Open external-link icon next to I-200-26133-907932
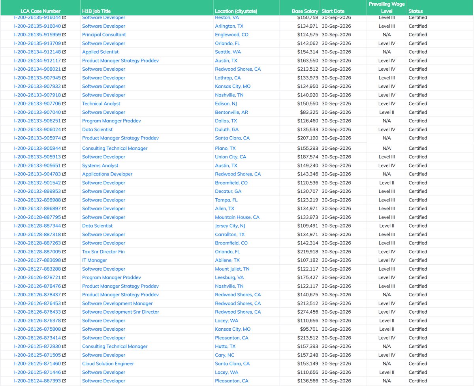474x386 pixels. 64,87
